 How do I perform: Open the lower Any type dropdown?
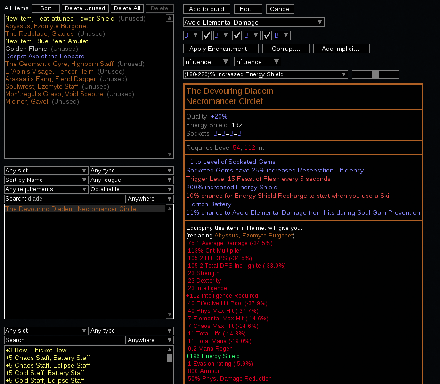(131, 331)
